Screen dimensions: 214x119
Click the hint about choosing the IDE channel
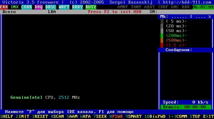point(69,112)
